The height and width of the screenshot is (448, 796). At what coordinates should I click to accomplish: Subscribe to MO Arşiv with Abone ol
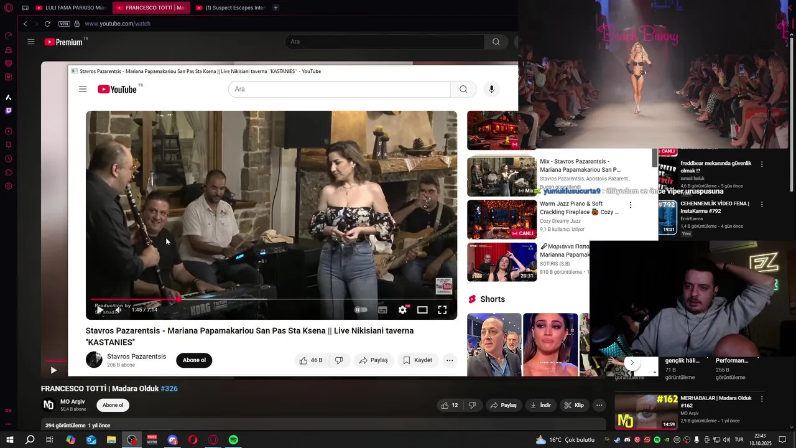pyautogui.click(x=113, y=405)
